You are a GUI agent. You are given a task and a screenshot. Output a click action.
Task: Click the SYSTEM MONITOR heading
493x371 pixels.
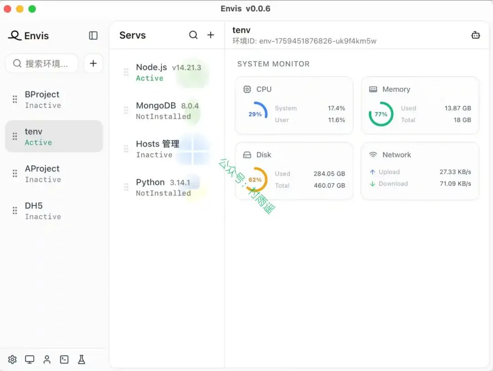pos(273,64)
